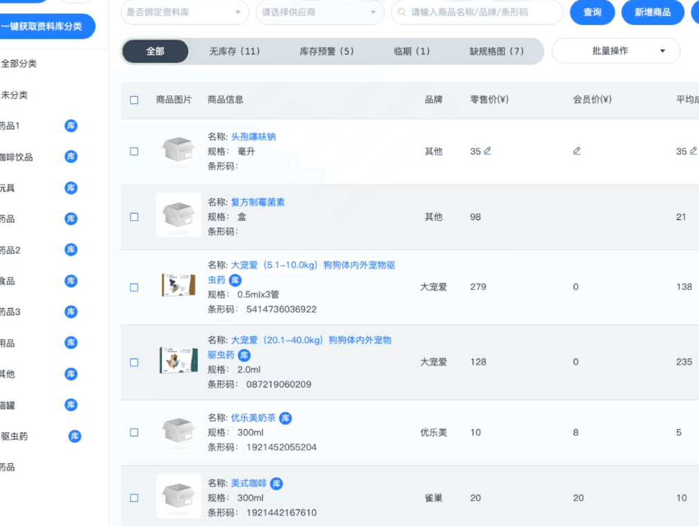Open the 请选择供应商 supplier dropdown
Viewport: 699px width, 526px height.
(320, 12)
